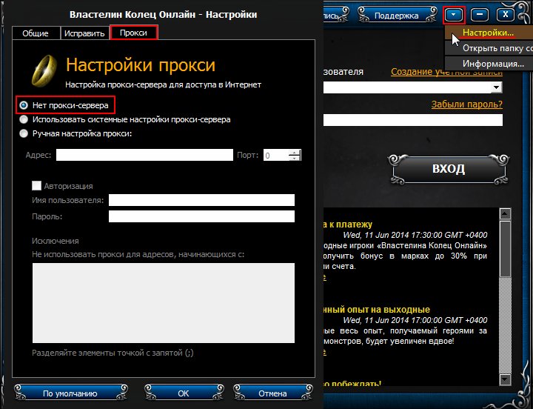This screenshot has width=533, height=409.
Task: Click the Порт number field
Action: (276, 155)
